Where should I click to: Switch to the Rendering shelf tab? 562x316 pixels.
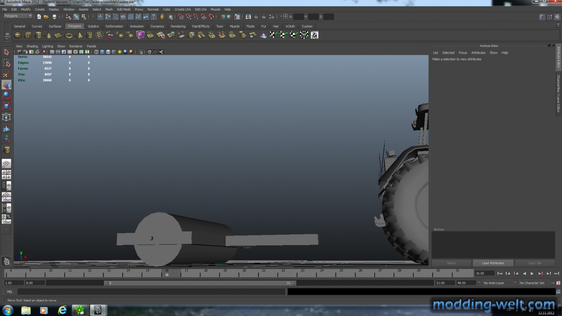point(178,26)
